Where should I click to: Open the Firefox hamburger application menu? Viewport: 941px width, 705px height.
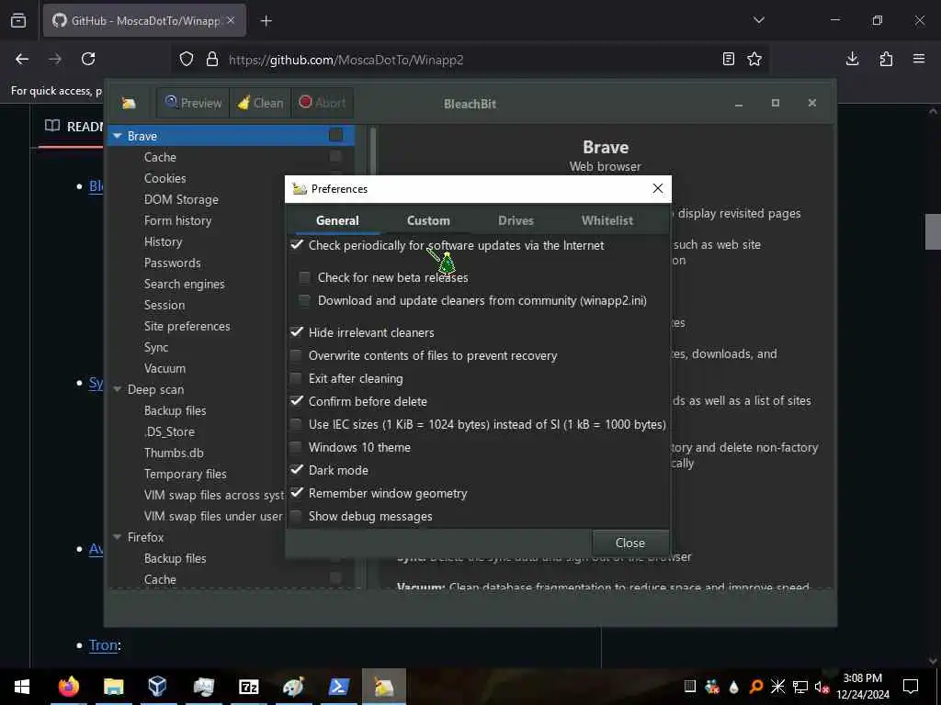point(919,59)
